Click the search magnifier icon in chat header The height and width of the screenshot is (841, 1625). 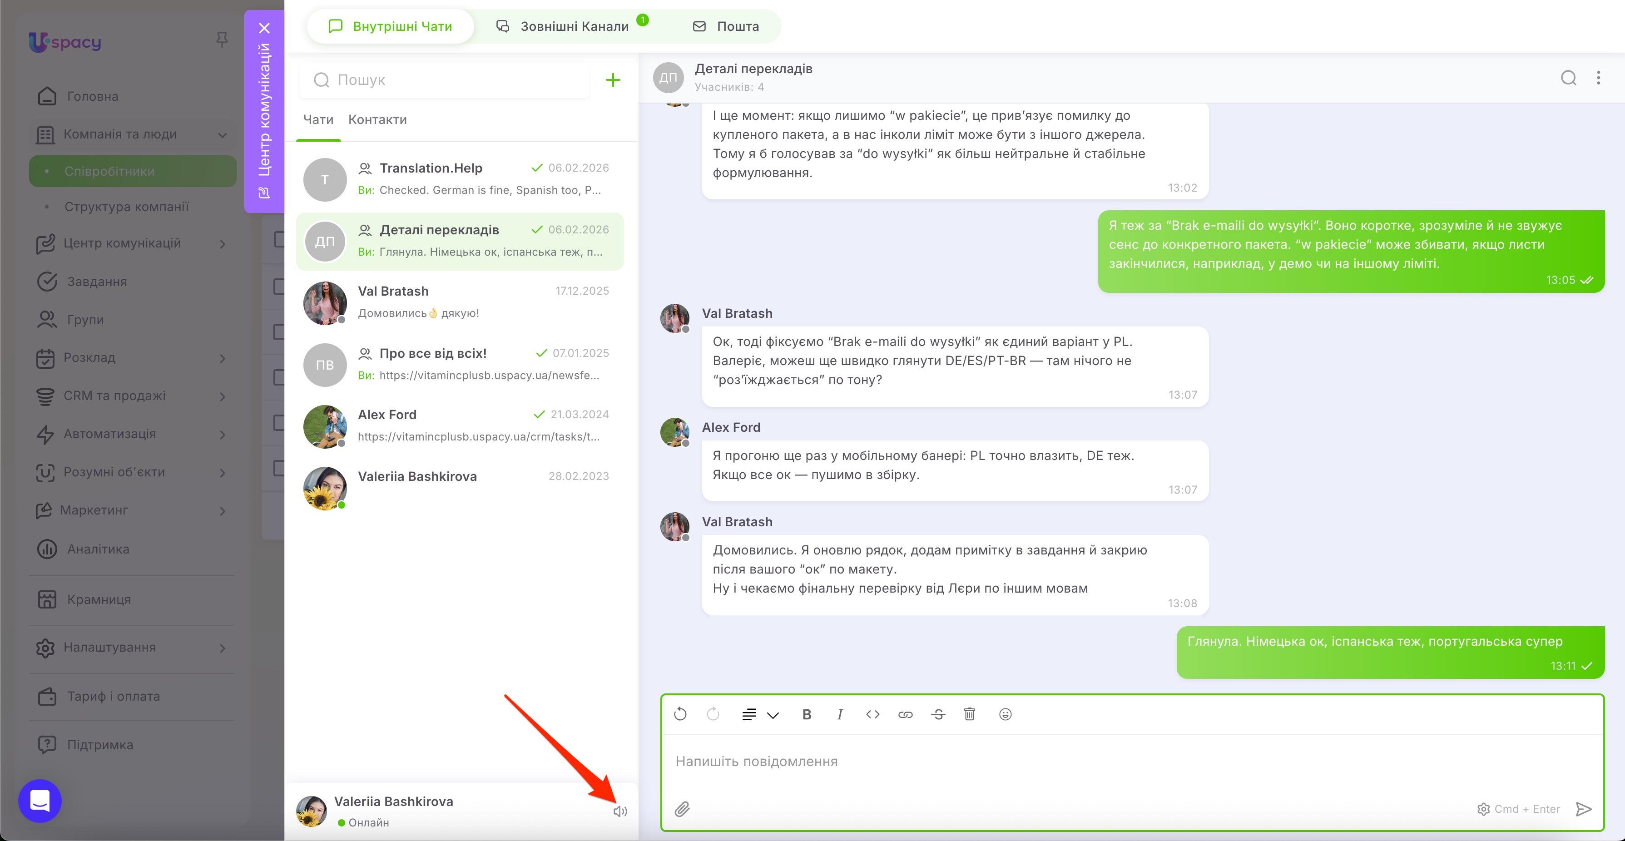(1568, 78)
